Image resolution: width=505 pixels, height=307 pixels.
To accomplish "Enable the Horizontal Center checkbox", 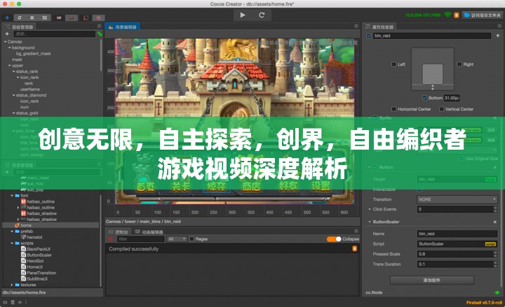I will click(x=393, y=109).
